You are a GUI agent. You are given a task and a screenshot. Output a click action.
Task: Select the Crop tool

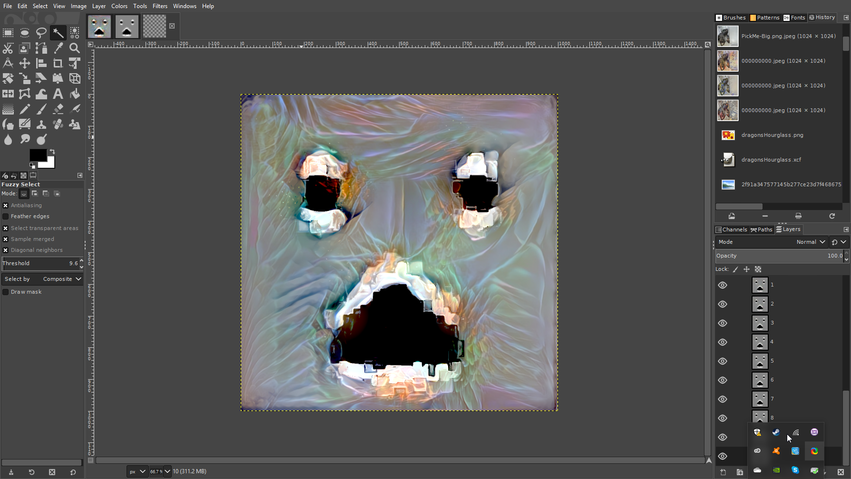point(58,63)
